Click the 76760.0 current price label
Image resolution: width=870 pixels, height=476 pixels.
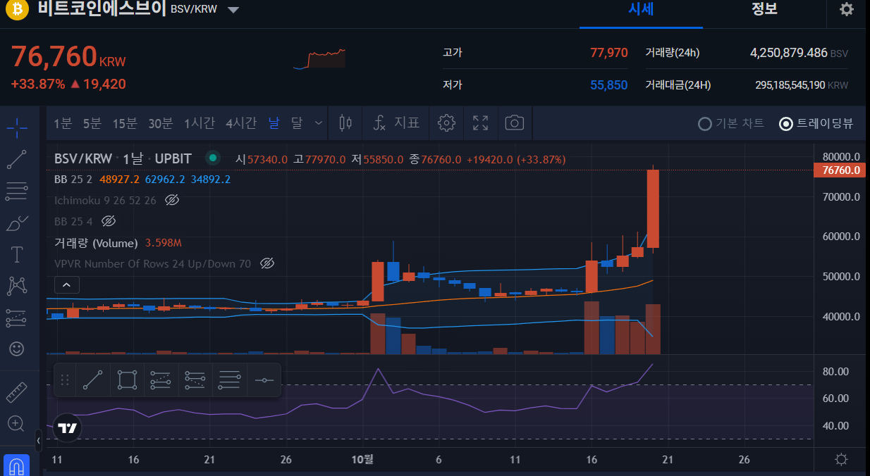[x=839, y=170]
